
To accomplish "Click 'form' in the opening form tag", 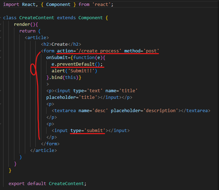I will coord(49,51).
